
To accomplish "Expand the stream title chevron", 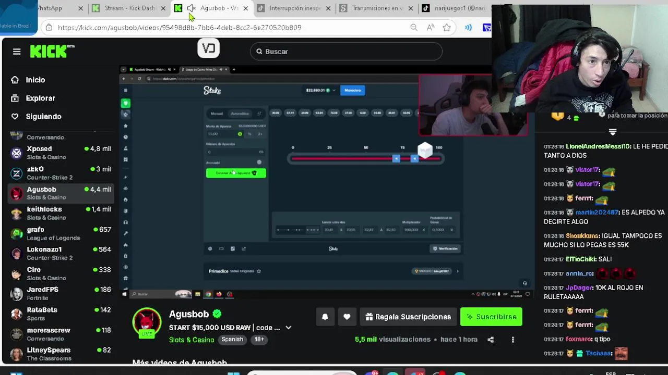I will click(288, 328).
